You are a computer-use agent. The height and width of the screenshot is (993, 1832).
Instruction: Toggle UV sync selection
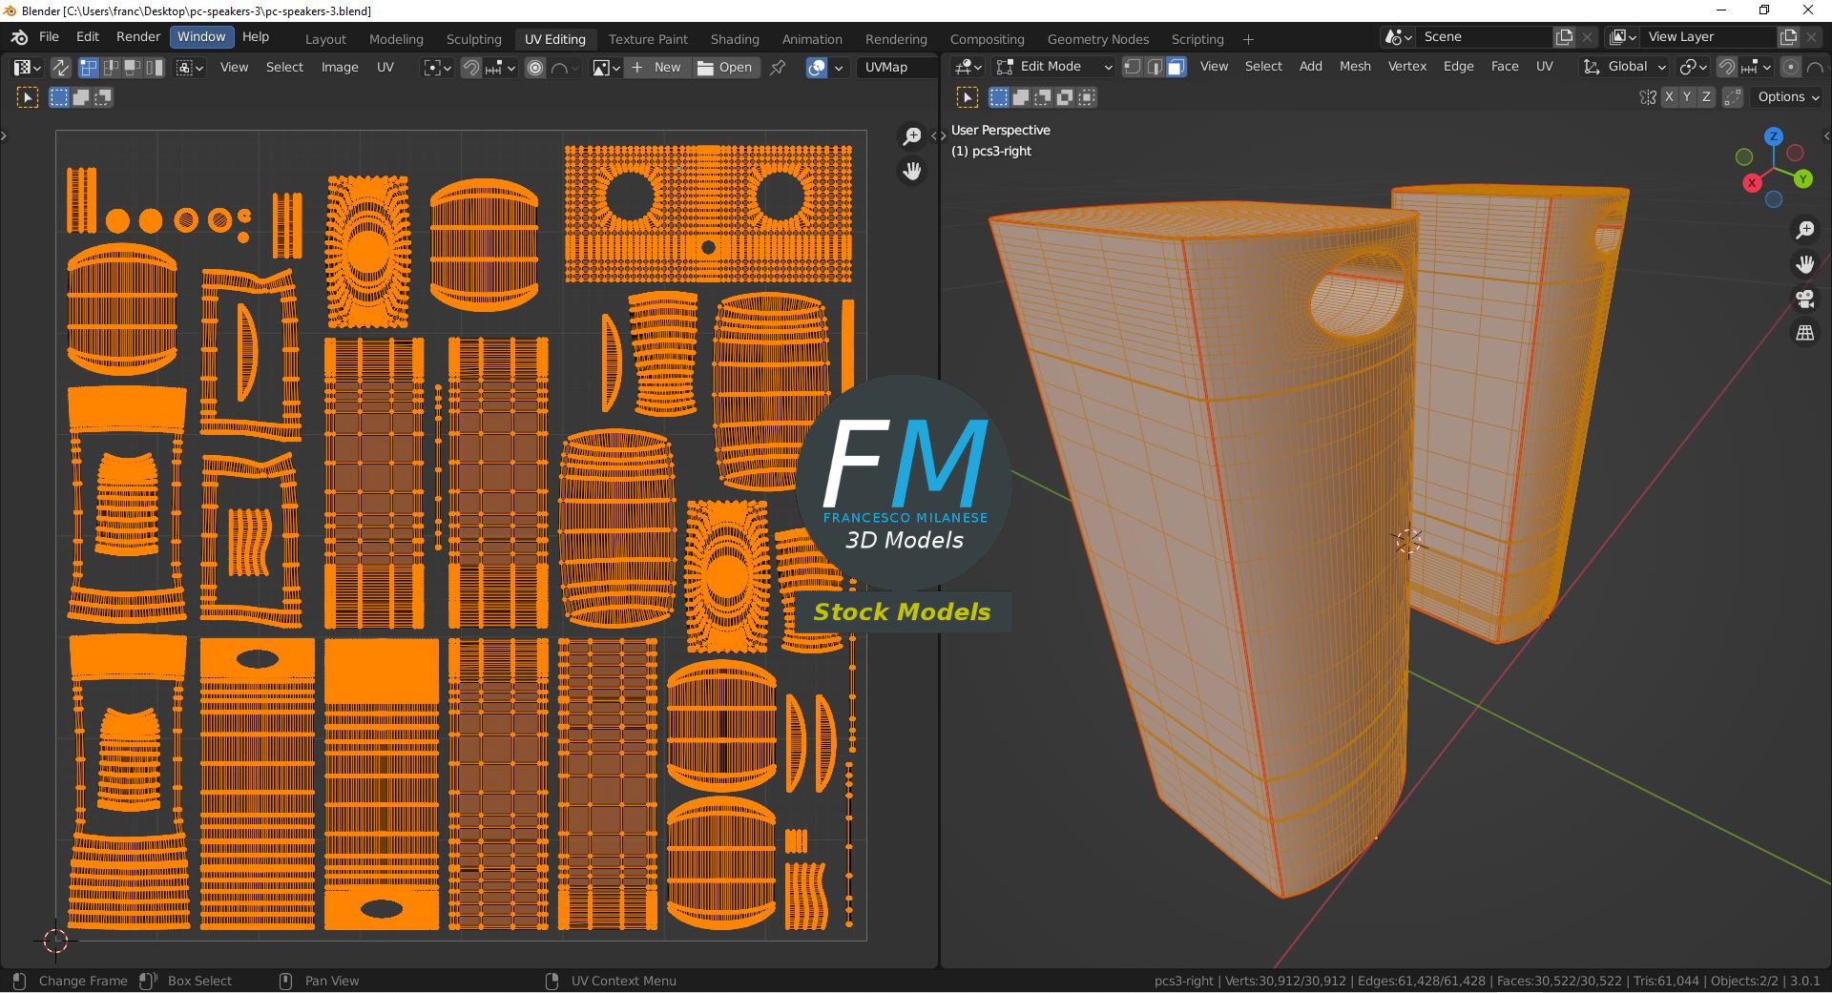click(x=60, y=68)
